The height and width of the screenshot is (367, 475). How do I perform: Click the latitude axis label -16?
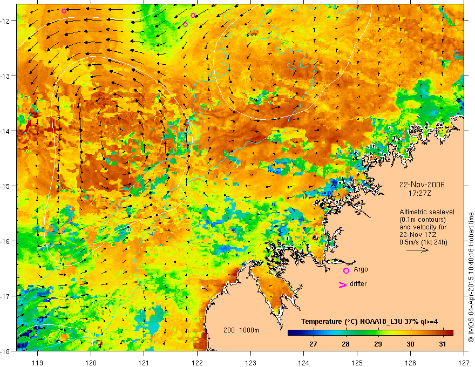5,241
